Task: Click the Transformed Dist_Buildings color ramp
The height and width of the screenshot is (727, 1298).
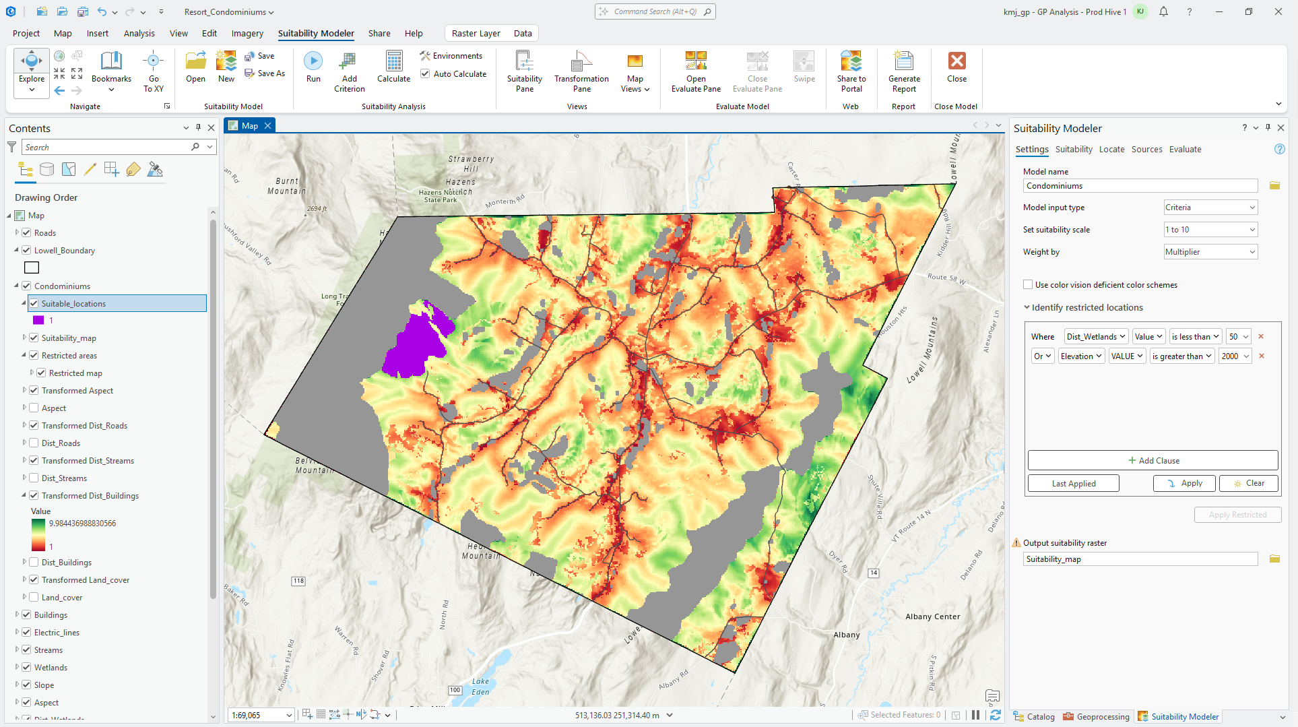Action: 38,535
